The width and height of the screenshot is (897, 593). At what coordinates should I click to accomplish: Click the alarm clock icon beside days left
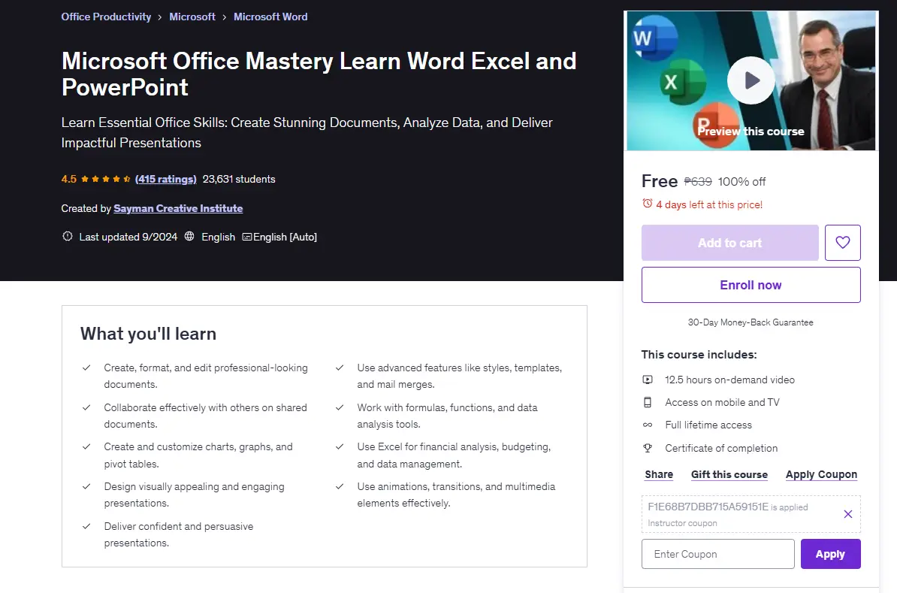(x=647, y=204)
